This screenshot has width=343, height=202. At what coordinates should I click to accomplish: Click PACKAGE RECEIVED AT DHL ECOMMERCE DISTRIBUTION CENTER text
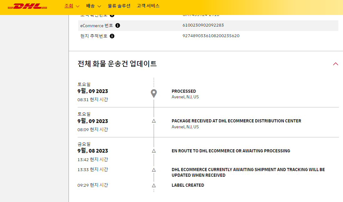[x=236, y=121]
